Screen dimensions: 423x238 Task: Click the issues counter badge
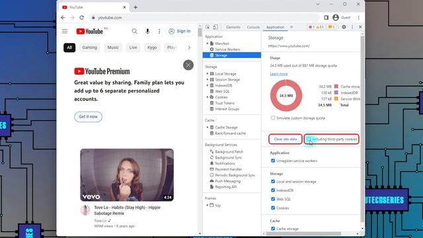[331, 27]
